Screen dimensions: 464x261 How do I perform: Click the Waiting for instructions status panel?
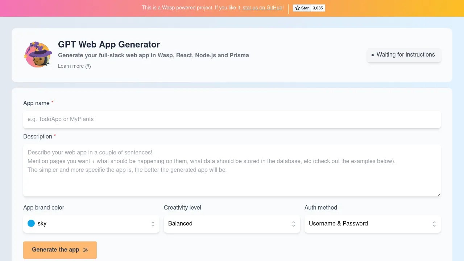(403, 55)
